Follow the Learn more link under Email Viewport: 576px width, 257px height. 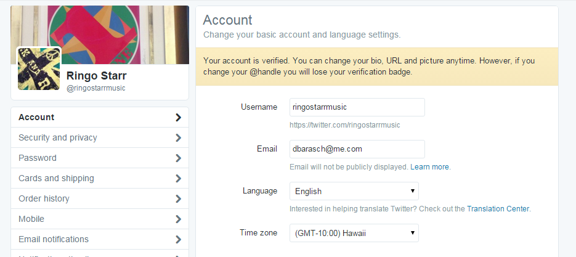pos(429,167)
